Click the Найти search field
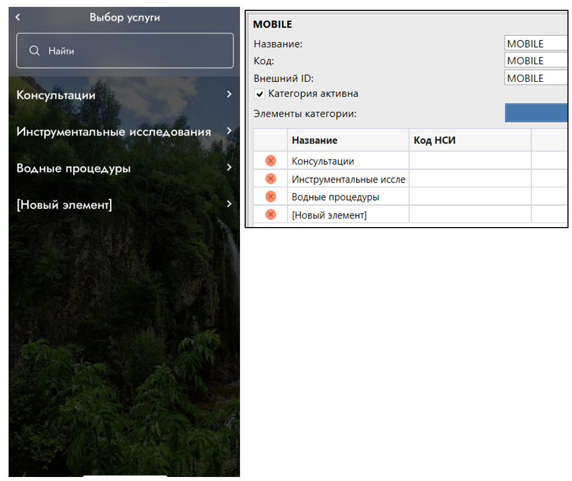The height and width of the screenshot is (481, 572). 131,51
